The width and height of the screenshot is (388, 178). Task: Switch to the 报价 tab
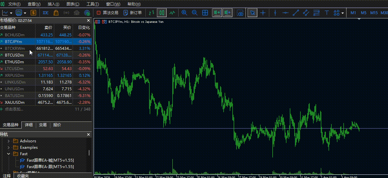coord(57,125)
